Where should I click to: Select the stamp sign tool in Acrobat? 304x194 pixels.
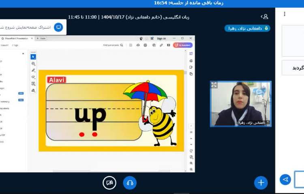pos(33,90)
